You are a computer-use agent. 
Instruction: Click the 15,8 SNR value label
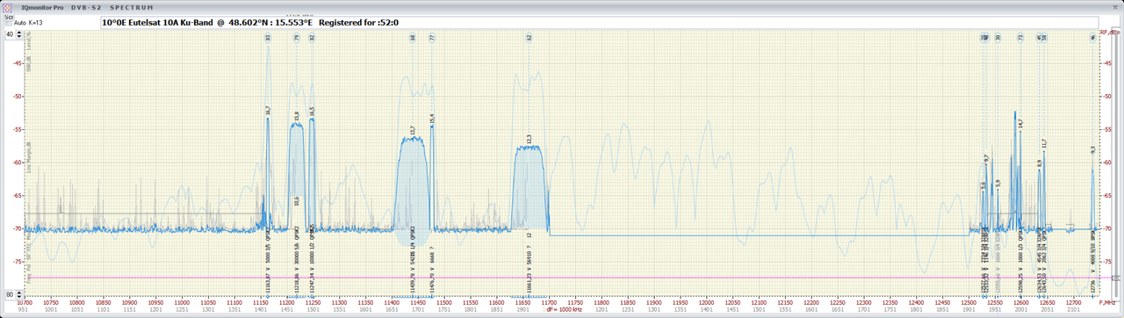pos(296,116)
